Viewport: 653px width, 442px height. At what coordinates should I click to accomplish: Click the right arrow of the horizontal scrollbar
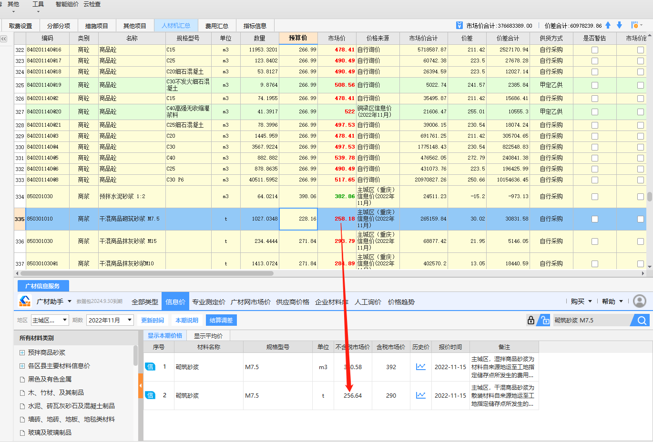[x=643, y=273]
